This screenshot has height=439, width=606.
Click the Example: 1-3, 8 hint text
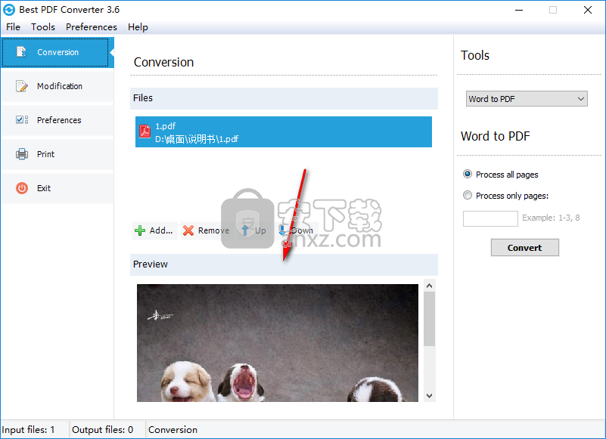pyautogui.click(x=551, y=218)
